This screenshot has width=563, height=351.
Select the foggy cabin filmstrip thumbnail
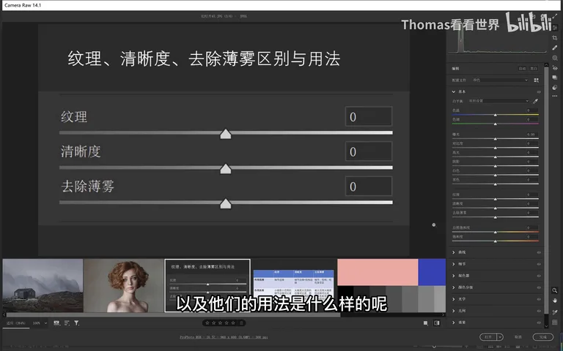[43, 286]
